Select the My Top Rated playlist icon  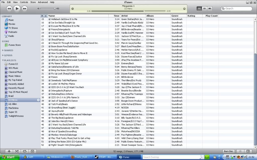pos(6,80)
